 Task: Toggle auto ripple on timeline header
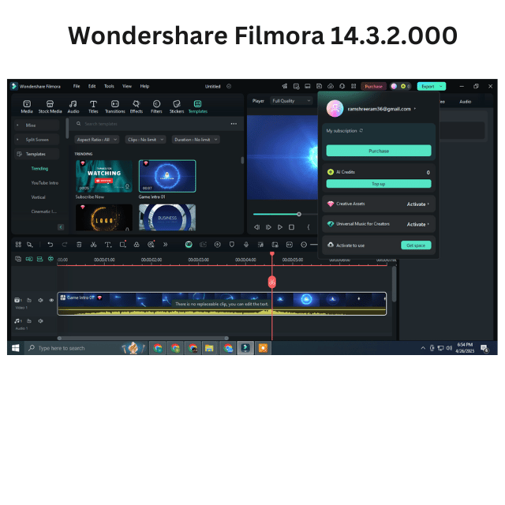(x=39, y=259)
